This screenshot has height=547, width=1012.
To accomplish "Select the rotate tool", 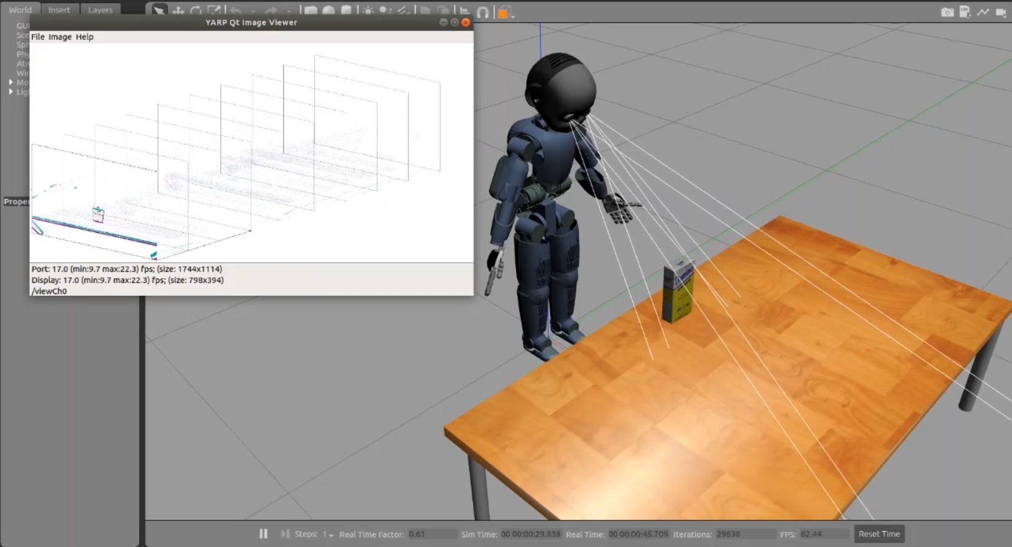I will [x=195, y=11].
